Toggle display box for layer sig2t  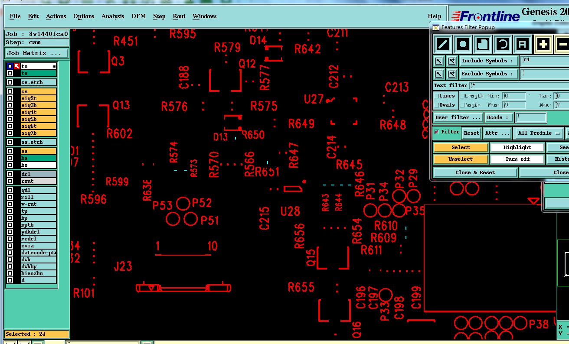[10, 98]
